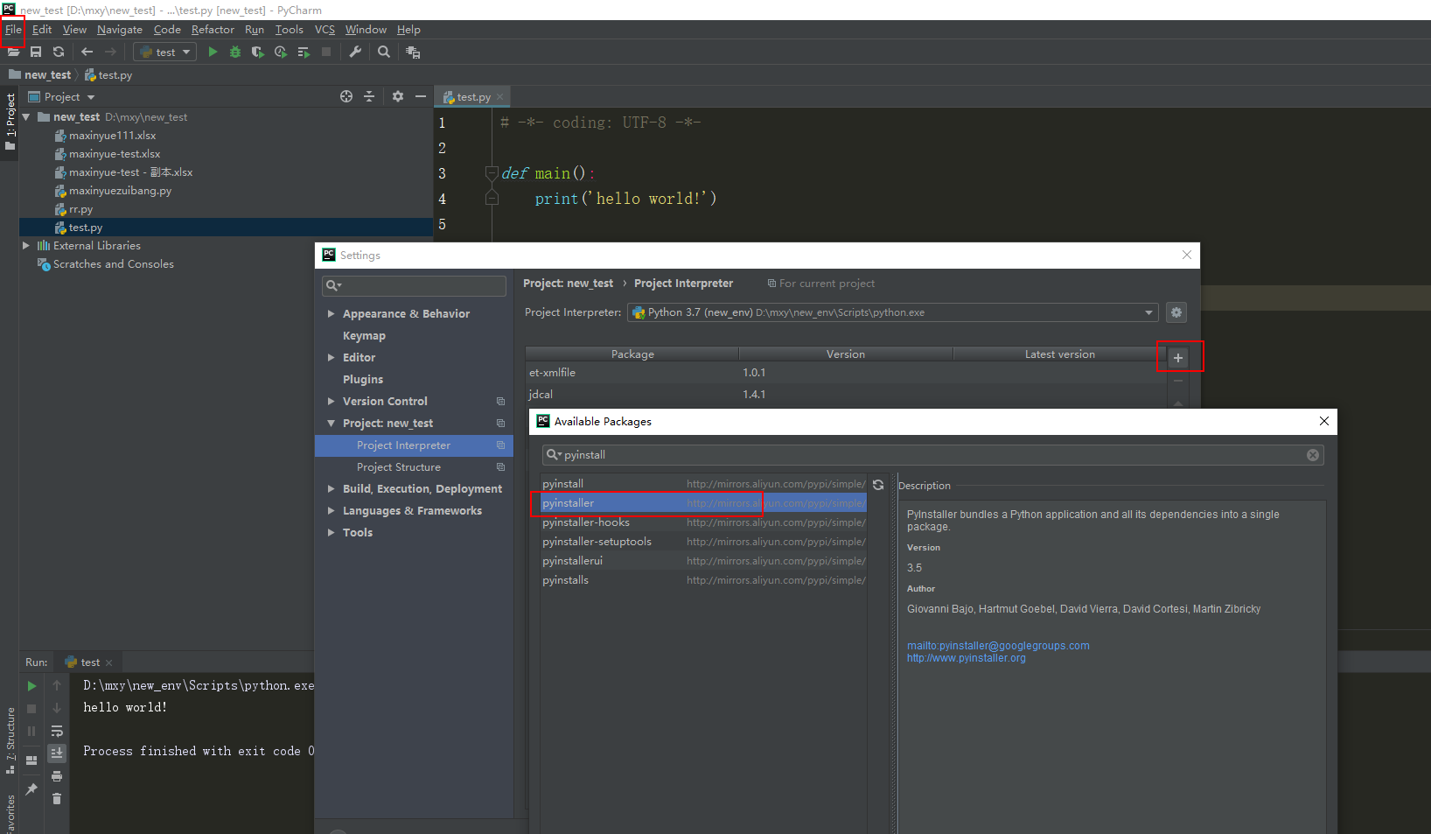Click the plus button to add a package

pos(1178,358)
